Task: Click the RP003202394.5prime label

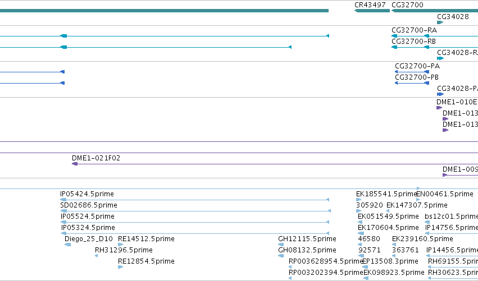Action: coord(326,273)
